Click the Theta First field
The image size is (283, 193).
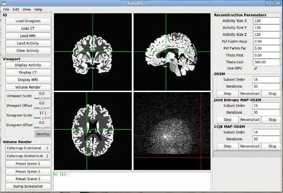tap(266, 55)
